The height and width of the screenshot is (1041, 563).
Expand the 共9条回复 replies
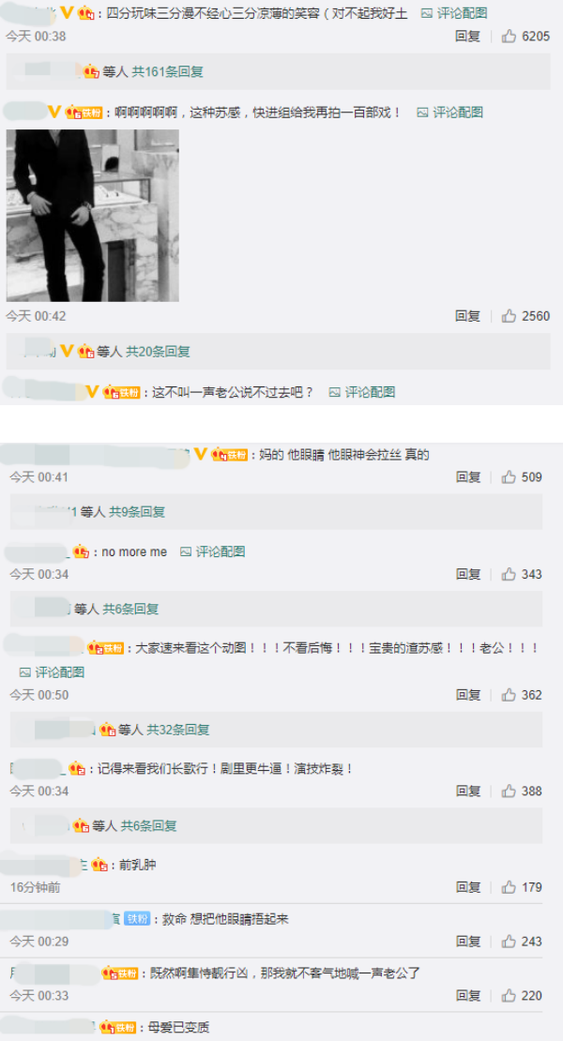tap(137, 512)
